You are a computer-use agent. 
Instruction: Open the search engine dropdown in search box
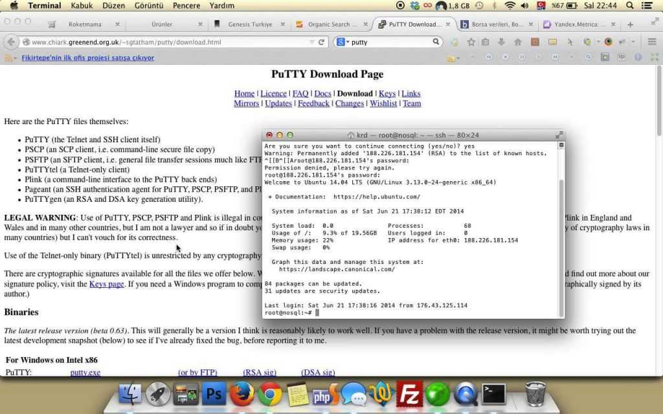pyautogui.click(x=341, y=42)
